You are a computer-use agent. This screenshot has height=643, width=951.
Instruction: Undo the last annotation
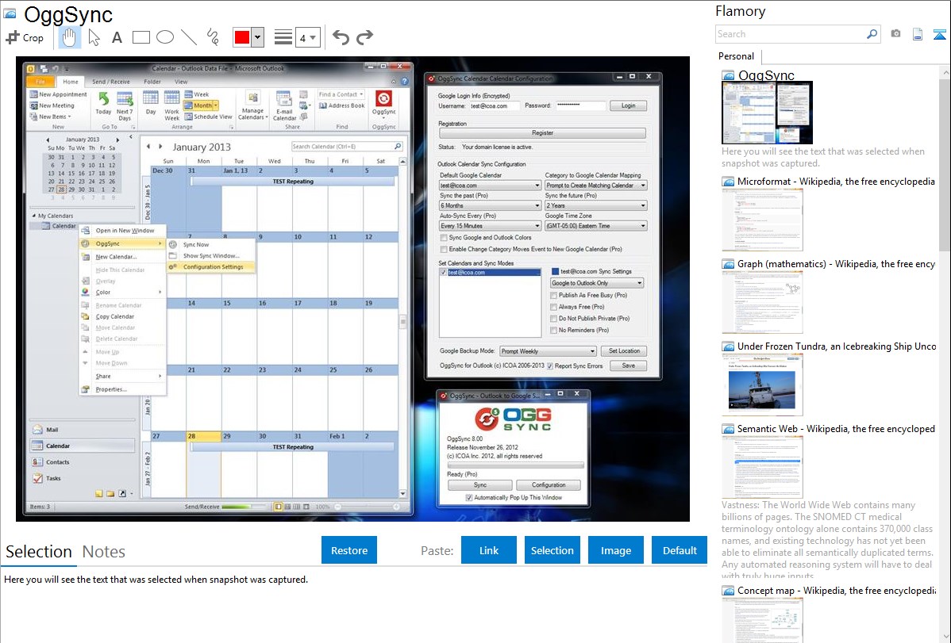pos(341,37)
